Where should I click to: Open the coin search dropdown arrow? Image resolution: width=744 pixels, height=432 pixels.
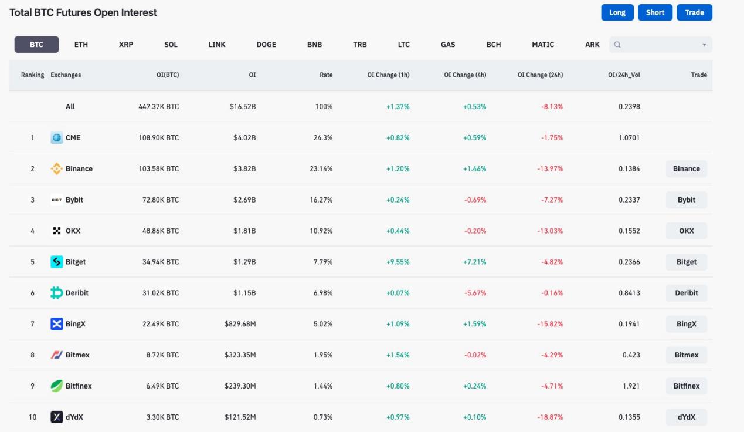tap(704, 45)
